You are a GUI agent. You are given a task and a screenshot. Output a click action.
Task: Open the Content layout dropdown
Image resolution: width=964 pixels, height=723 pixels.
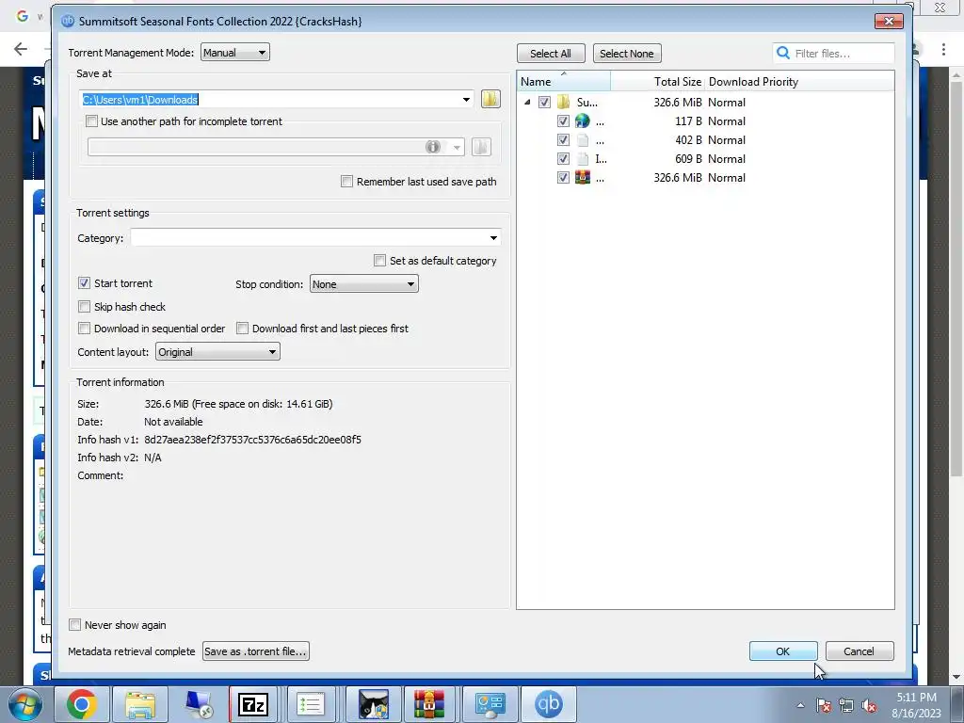point(217,352)
